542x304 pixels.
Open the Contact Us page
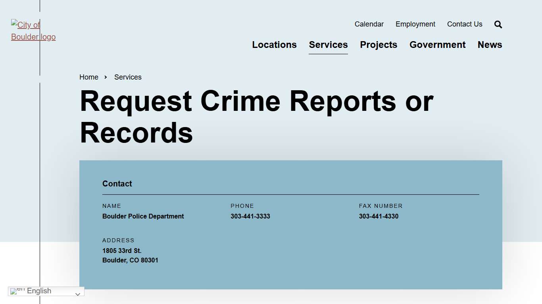[x=465, y=24]
